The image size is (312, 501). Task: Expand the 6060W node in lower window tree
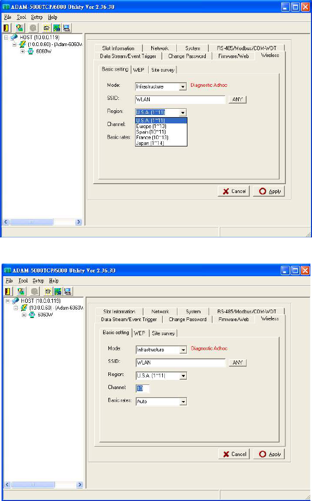[x=24, y=315]
